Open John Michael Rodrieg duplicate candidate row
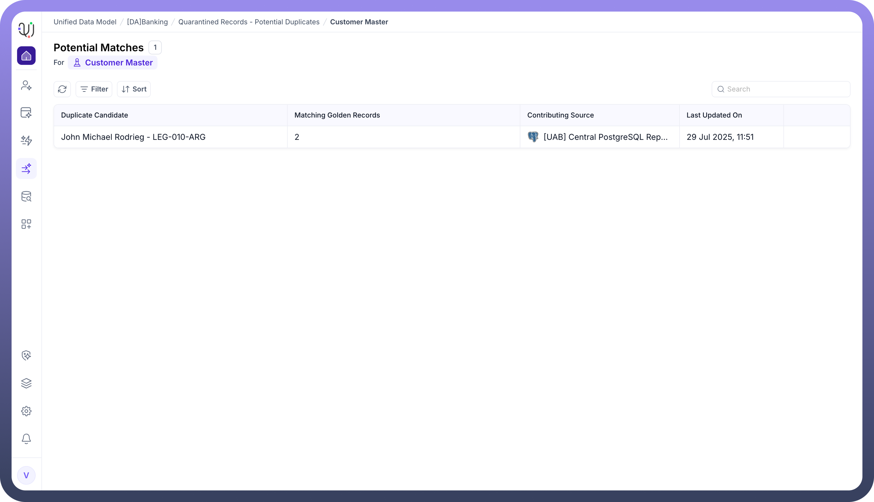 point(133,137)
